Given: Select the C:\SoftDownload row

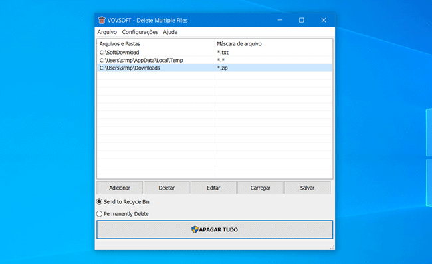Looking at the screenshot, I should pos(215,52).
